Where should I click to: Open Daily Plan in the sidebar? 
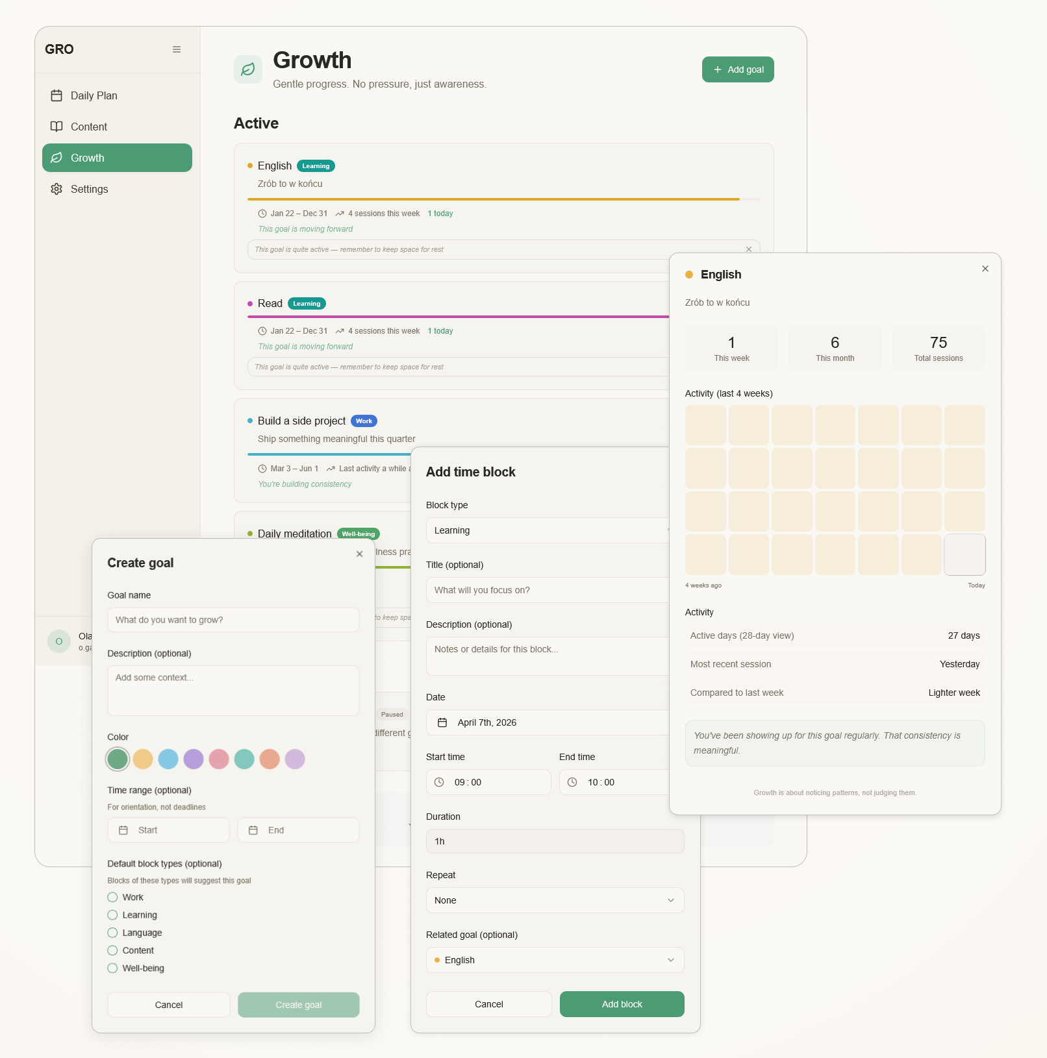pyautogui.click(x=117, y=95)
